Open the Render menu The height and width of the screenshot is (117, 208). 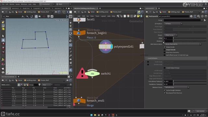[x=12, y=4]
